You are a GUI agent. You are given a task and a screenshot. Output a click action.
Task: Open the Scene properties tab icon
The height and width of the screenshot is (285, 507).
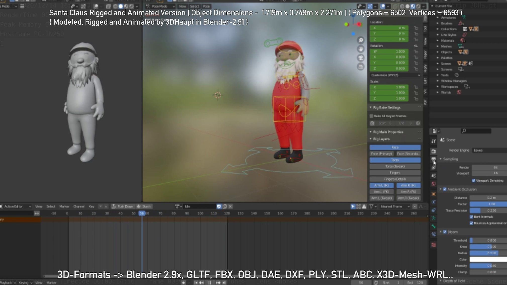point(433,176)
